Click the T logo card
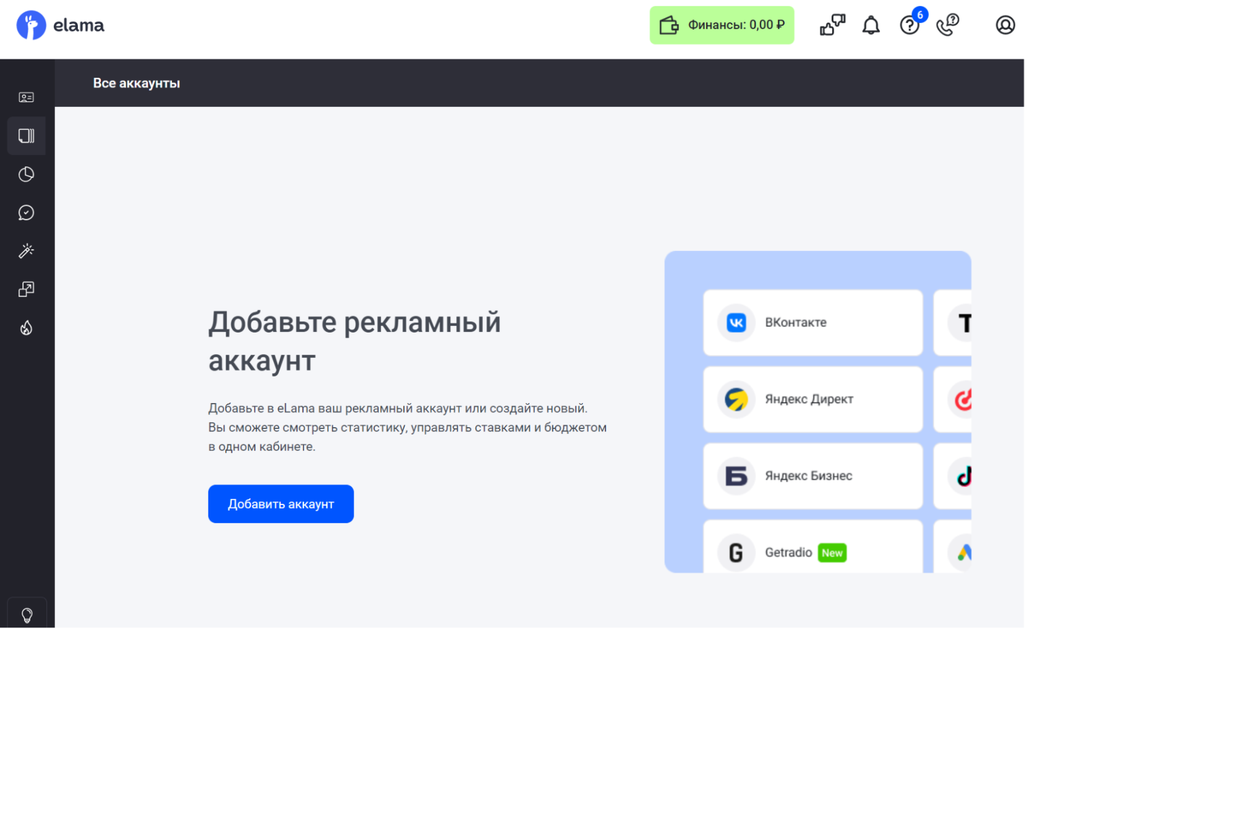Viewport: 1236px width, 824px height. (x=953, y=323)
